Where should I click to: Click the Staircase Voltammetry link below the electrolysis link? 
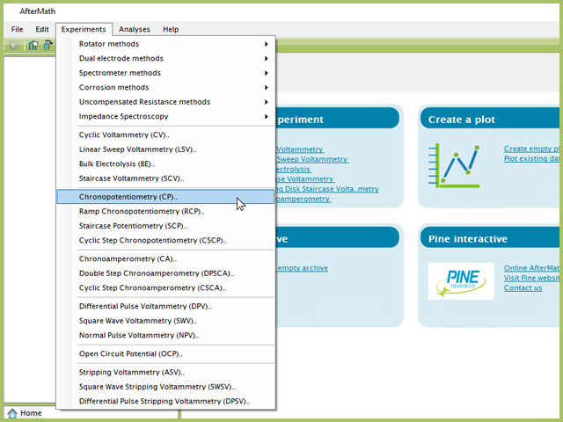[x=305, y=178]
